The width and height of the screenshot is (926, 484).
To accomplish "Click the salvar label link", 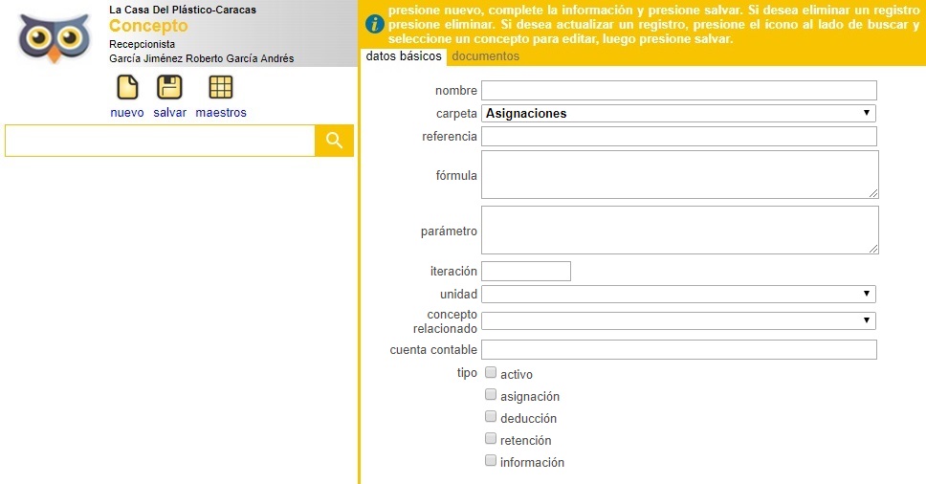I will 170,112.
